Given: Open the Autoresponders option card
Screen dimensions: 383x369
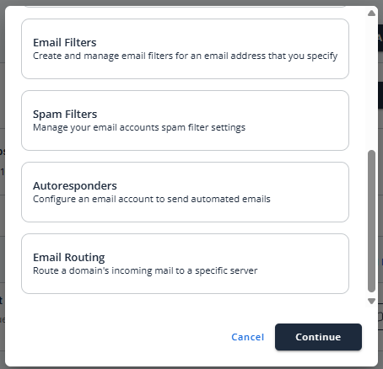Looking at the screenshot, I should pyautogui.click(x=185, y=192).
